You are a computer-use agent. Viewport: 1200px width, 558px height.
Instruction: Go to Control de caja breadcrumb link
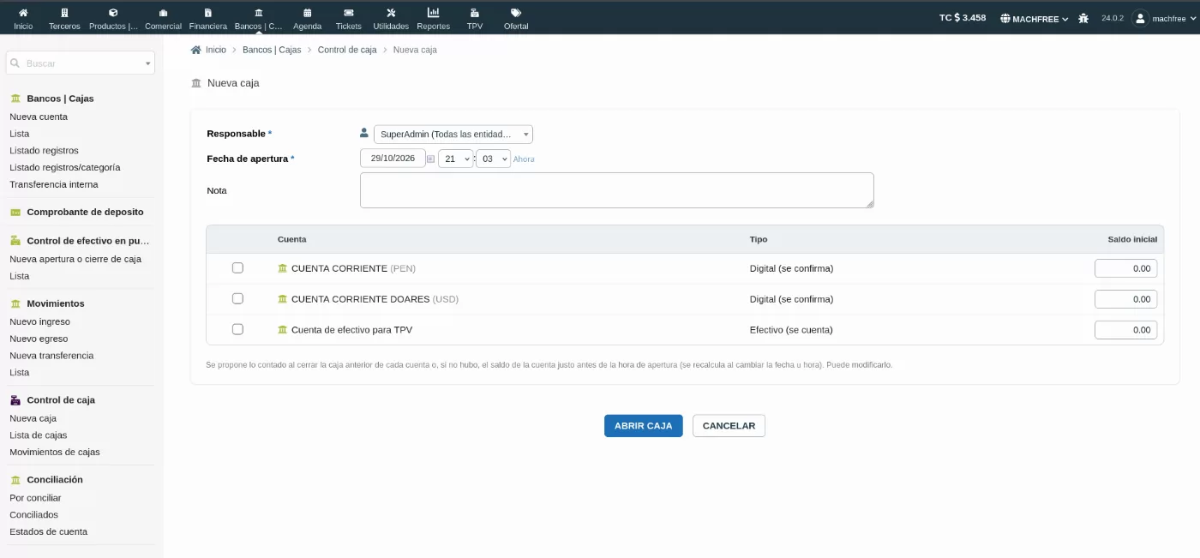(x=347, y=50)
